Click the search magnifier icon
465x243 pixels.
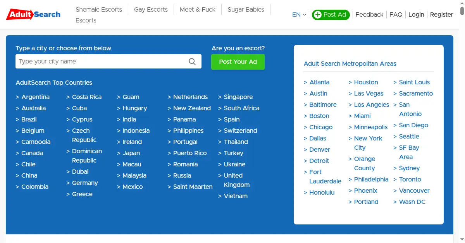click(192, 62)
